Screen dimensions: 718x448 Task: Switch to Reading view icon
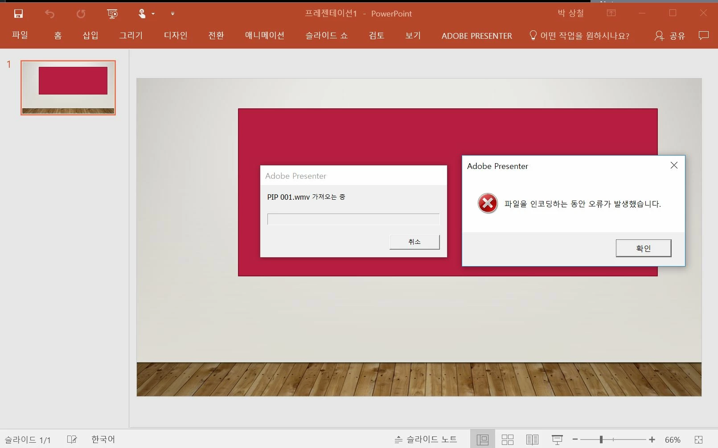pos(532,440)
